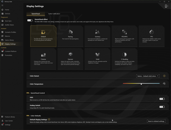
Task: Open Settings gear icon in sidebar
Action: coord(2,125)
